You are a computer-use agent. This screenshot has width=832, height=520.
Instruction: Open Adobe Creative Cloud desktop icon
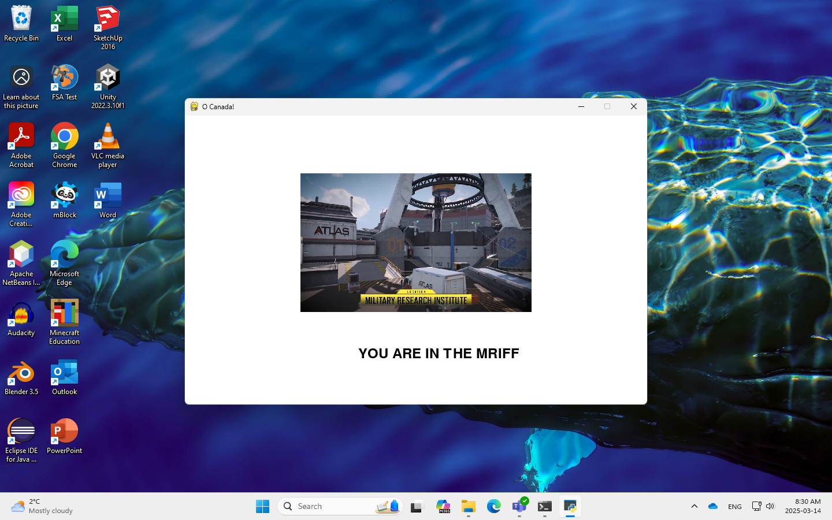[x=21, y=205]
